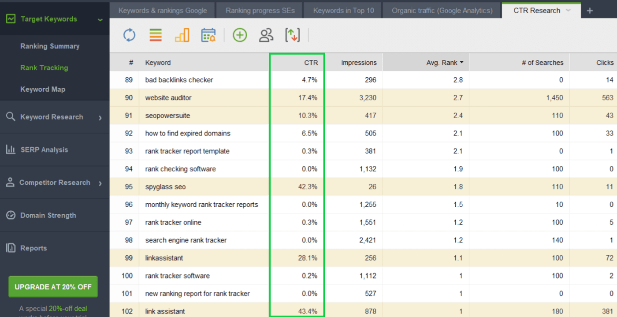Image resolution: width=617 pixels, height=317 pixels.
Task: Click the refresh rankings circular arrows icon
Action: (x=129, y=35)
